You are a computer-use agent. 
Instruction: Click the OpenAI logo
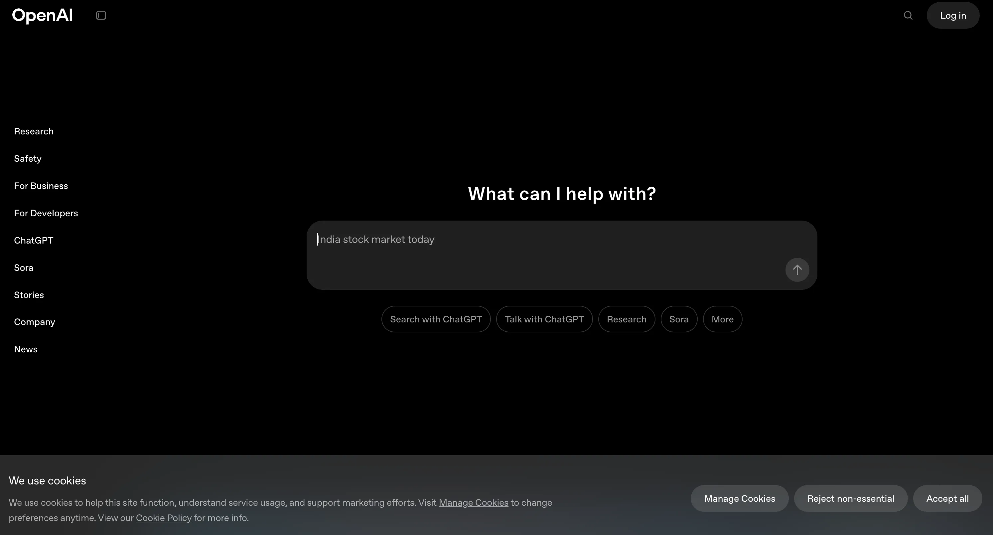click(x=42, y=15)
